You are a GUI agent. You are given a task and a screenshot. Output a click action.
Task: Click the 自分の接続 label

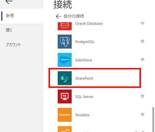pos(74,16)
